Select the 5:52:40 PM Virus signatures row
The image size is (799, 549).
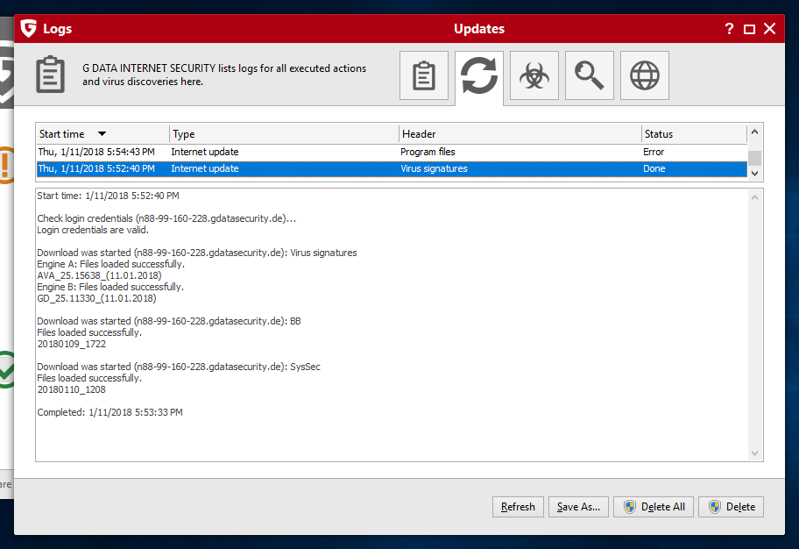(392, 168)
